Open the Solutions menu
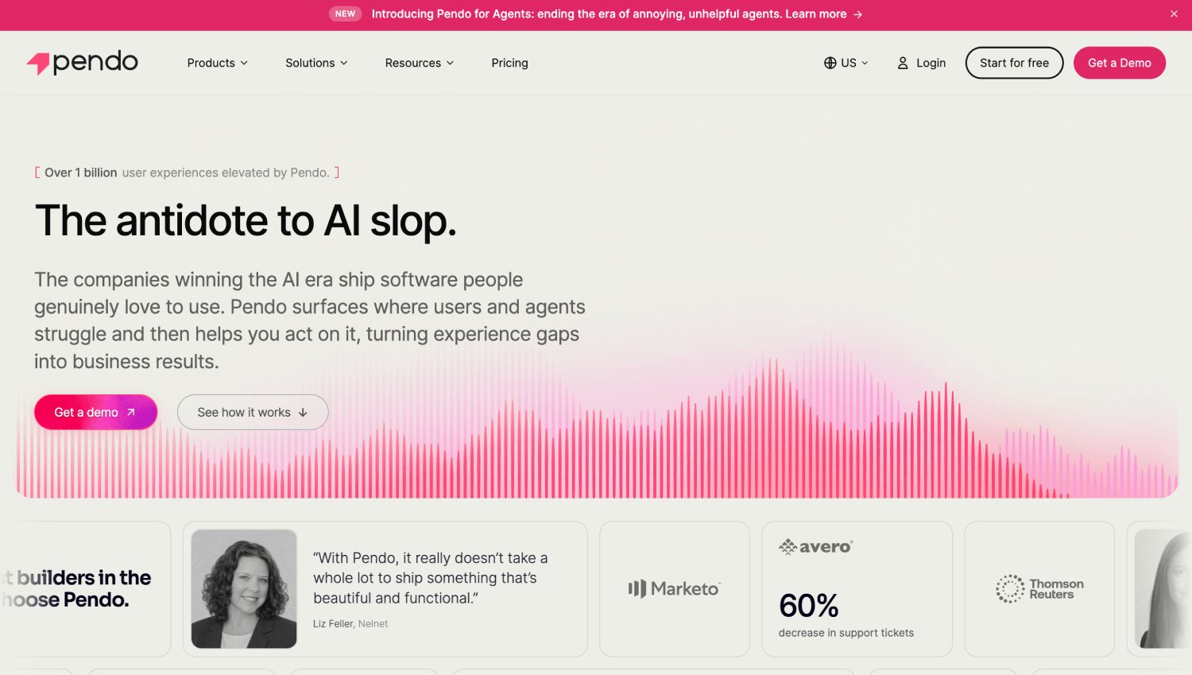This screenshot has width=1192, height=675. [316, 63]
